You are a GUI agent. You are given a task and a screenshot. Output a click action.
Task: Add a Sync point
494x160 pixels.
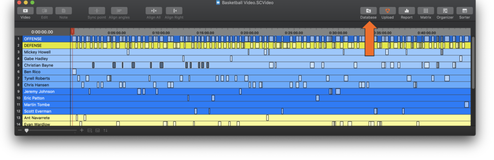(x=97, y=11)
